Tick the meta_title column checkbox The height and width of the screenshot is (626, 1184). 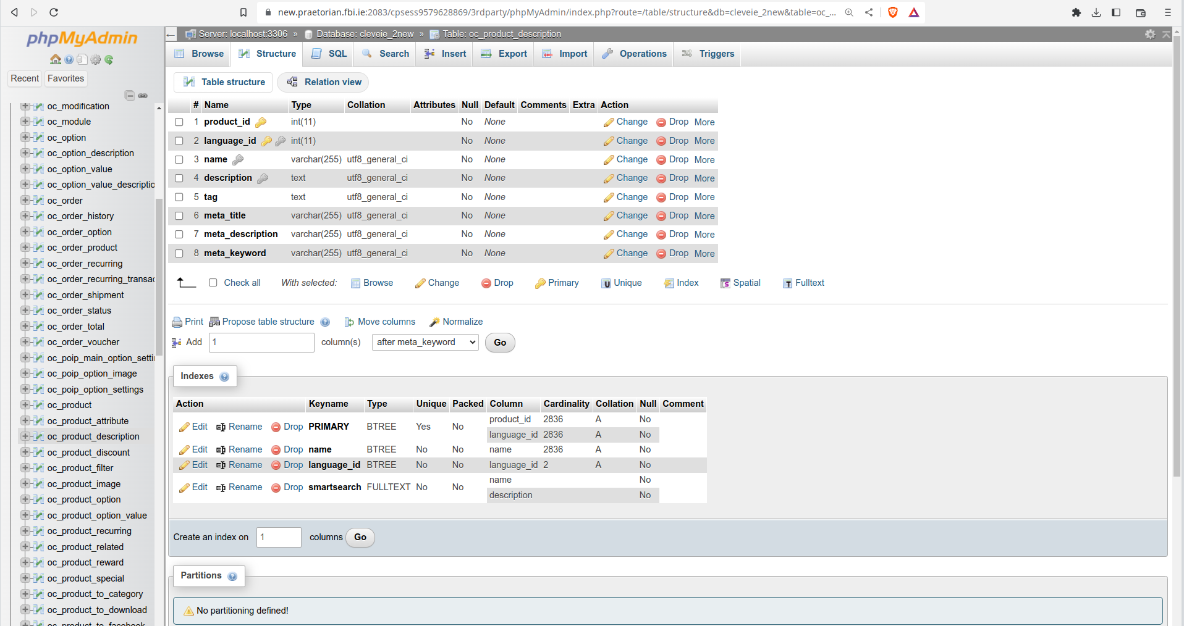click(x=179, y=215)
